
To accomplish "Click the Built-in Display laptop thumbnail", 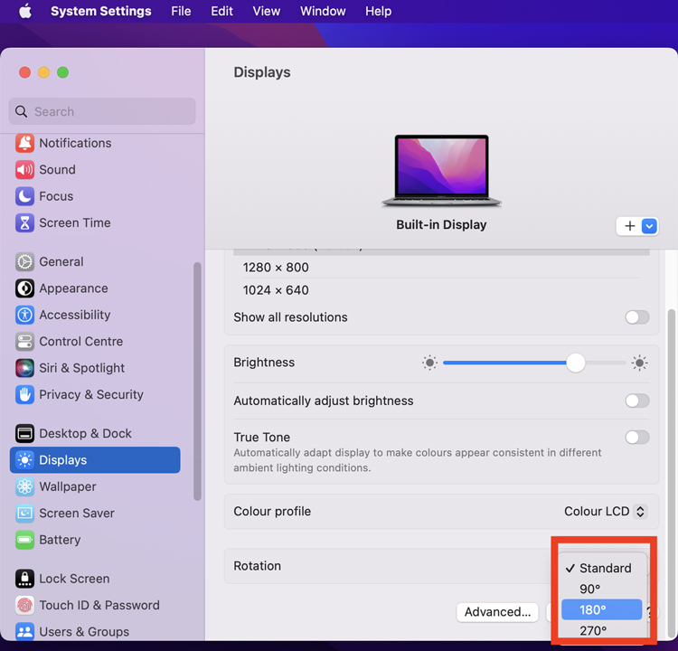I will click(441, 171).
